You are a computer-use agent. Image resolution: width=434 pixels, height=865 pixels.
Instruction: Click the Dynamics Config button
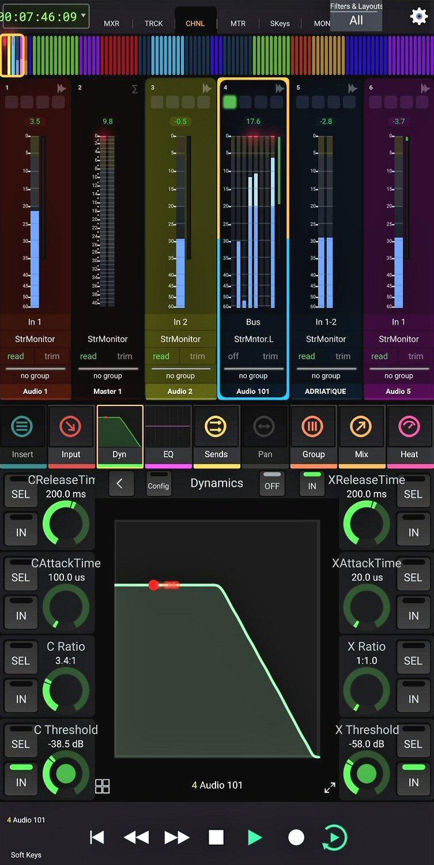pos(158,483)
